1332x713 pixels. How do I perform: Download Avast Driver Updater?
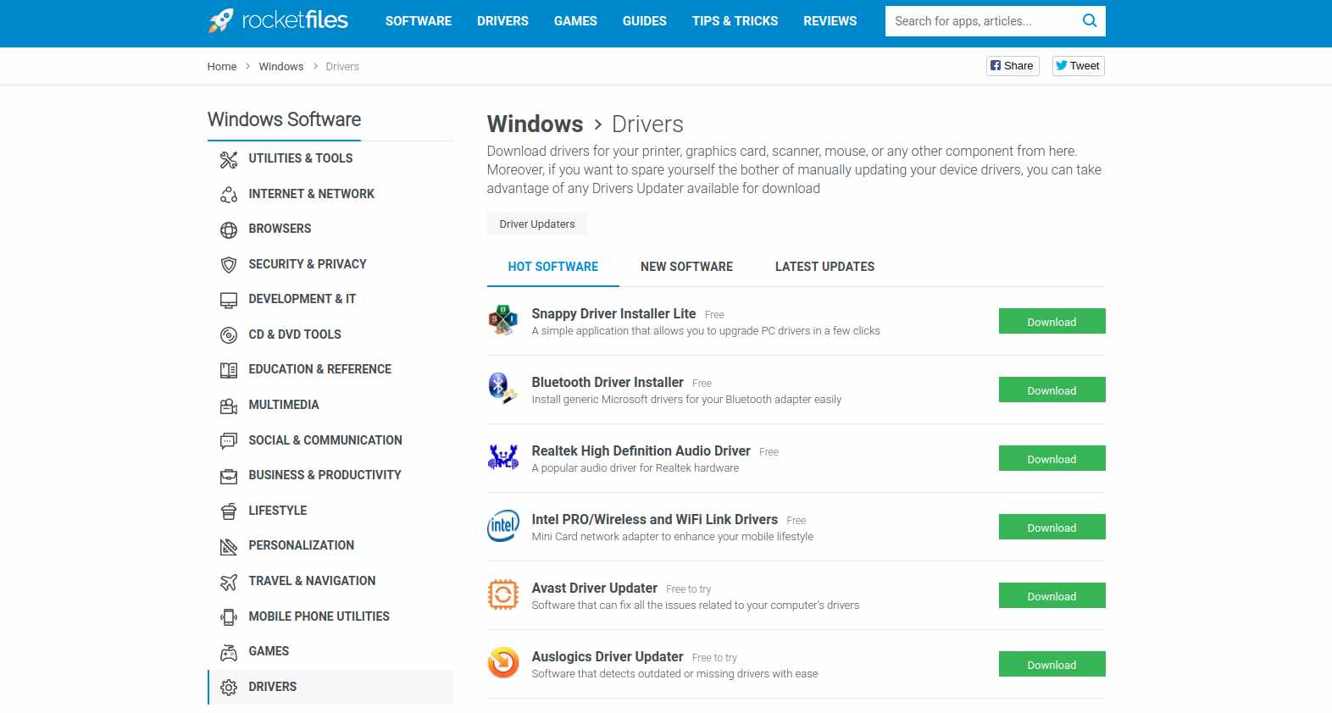pos(1052,596)
